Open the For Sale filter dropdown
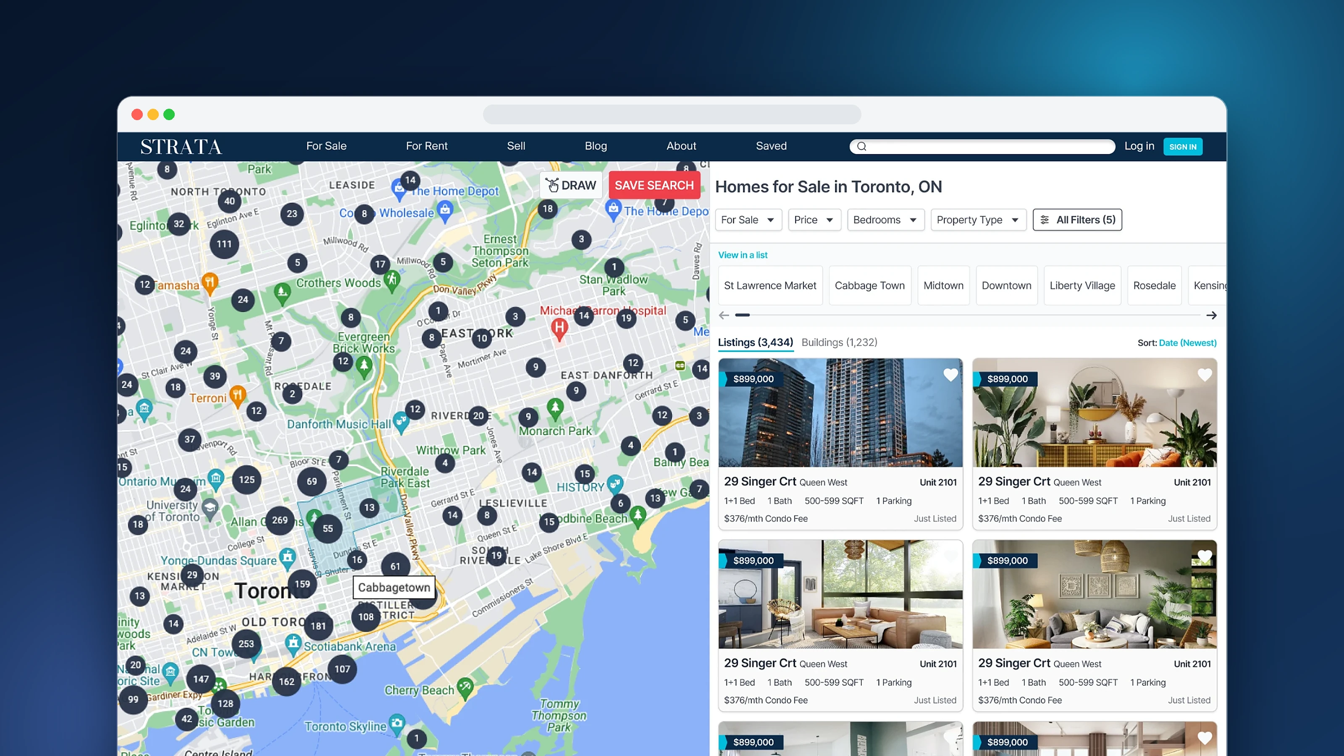 748,220
